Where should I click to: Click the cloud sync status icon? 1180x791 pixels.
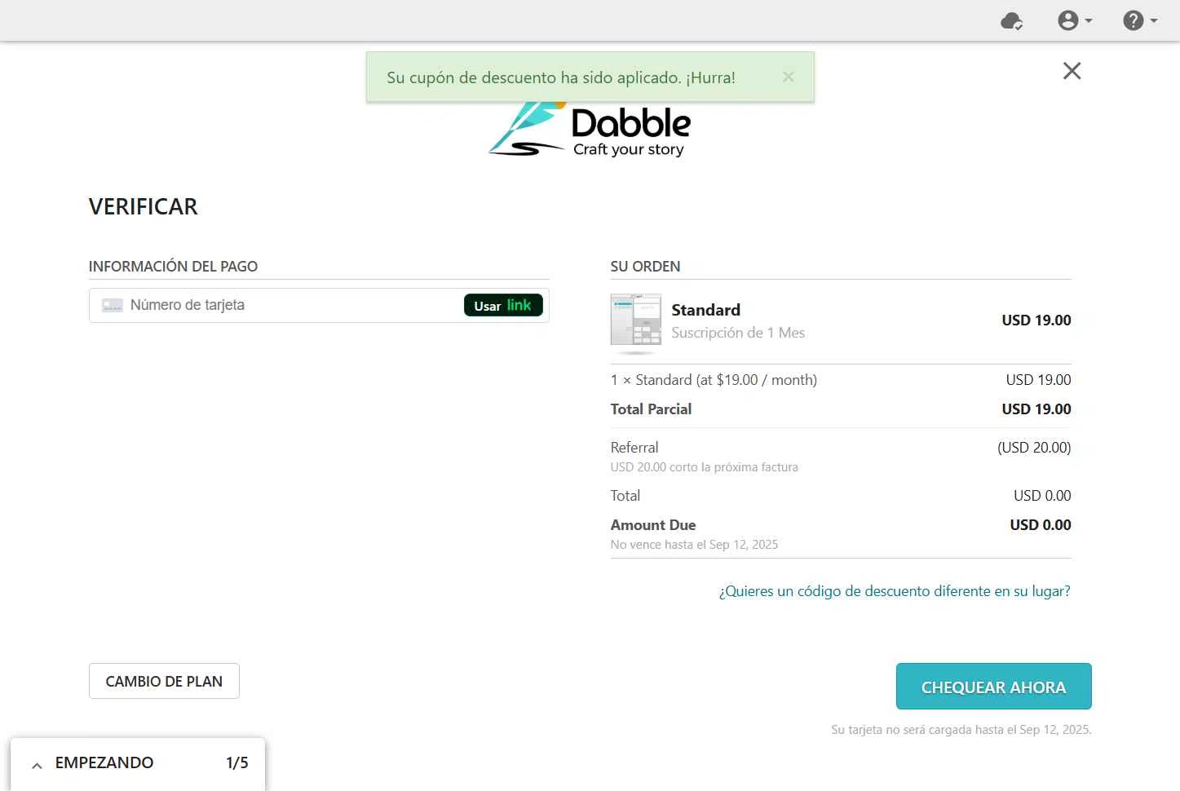(x=1011, y=20)
